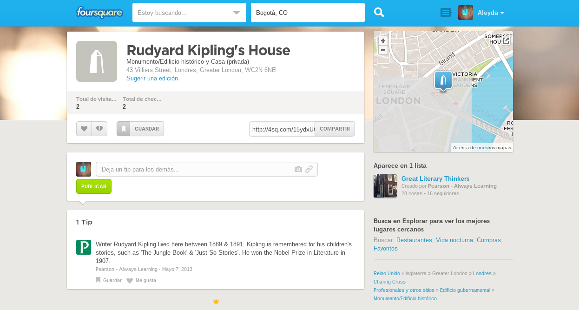Select the 4sq.com short URL field
The image size is (579, 310).
(282, 129)
